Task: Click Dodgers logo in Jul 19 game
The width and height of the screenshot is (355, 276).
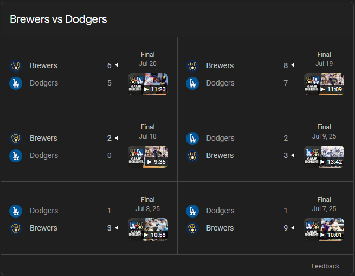Action: [x=192, y=83]
